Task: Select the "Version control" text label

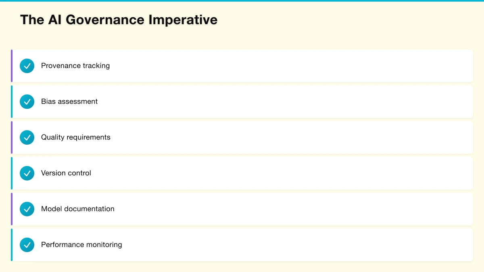Action: [66, 173]
